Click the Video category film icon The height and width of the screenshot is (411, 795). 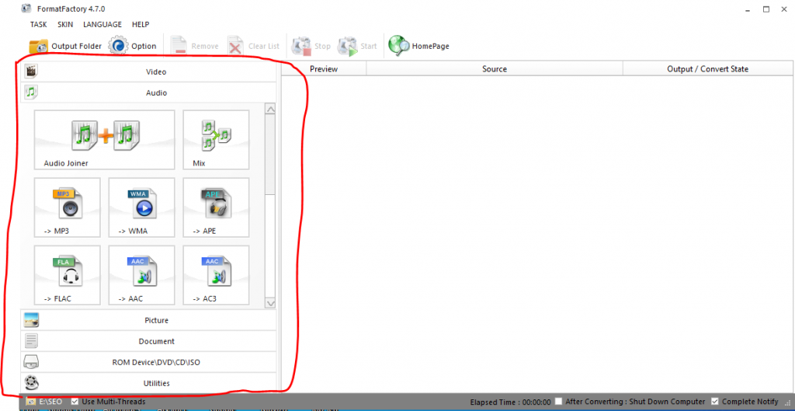(31, 71)
